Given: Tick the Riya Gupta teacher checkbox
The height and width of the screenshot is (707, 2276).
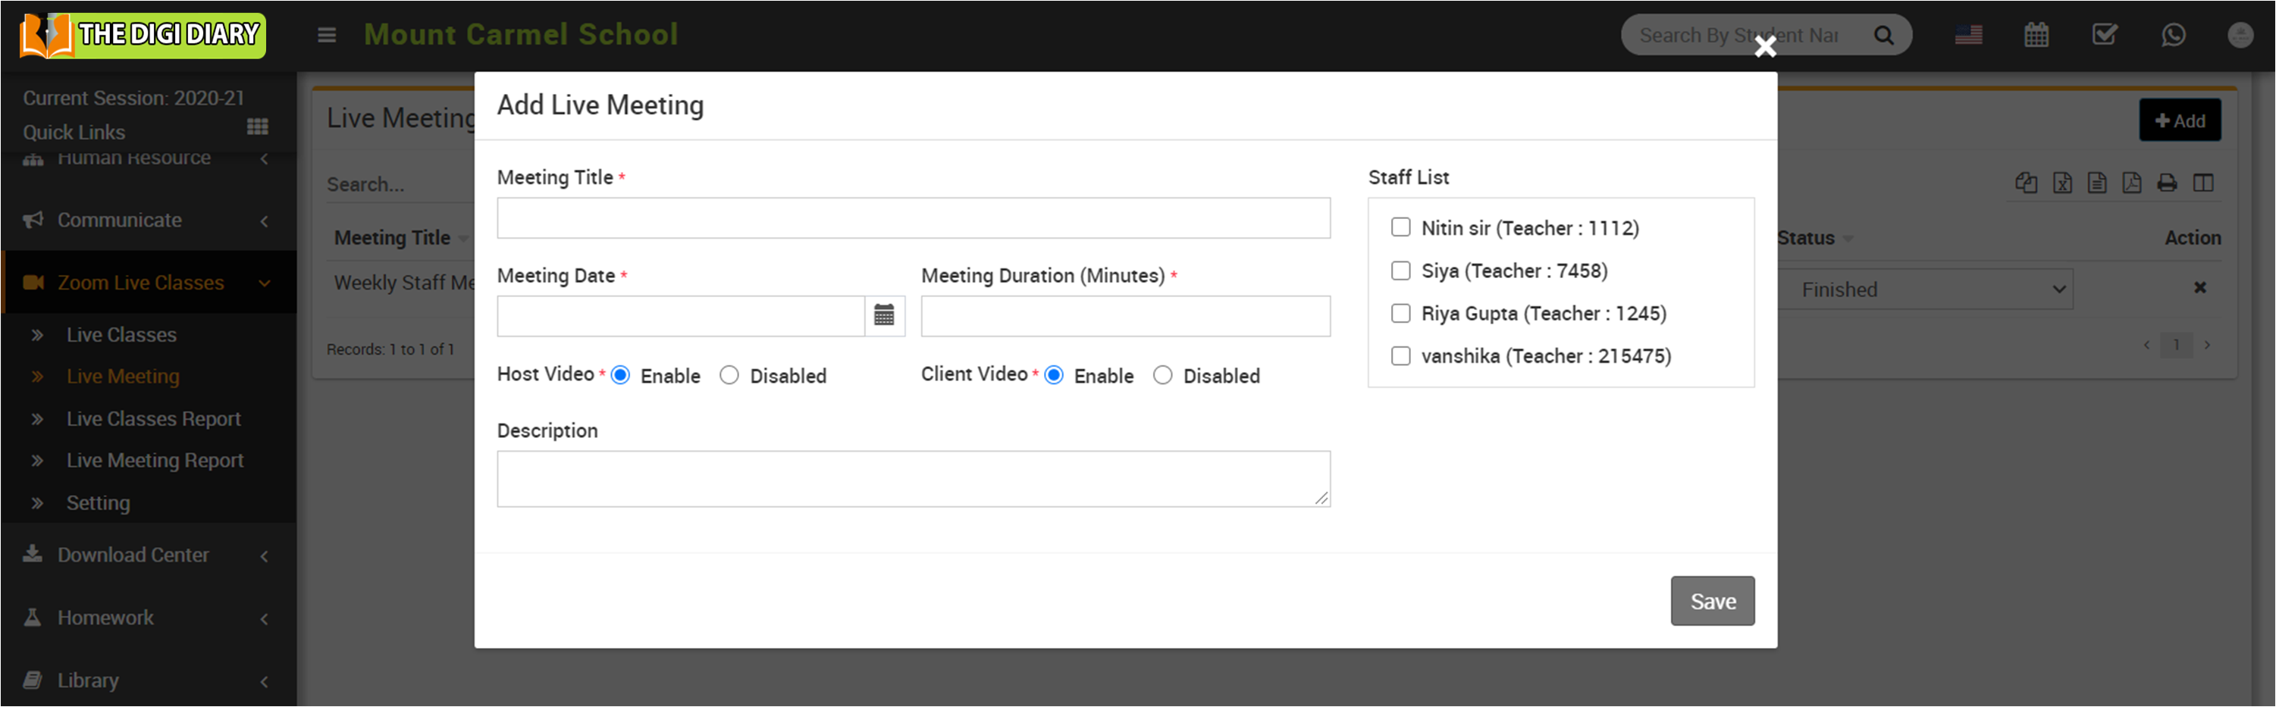Looking at the screenshot, I should click(1400, 314).
